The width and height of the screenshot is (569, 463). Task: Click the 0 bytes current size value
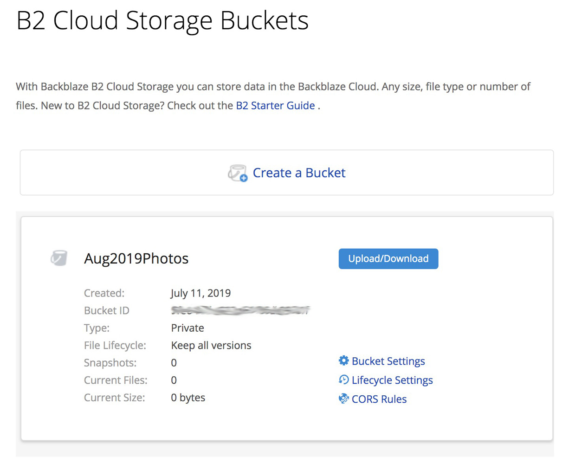tap(188, 398)
